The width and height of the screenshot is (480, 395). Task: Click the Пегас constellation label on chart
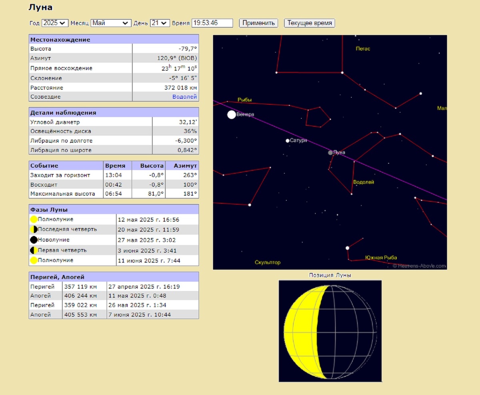pos(363,49)
